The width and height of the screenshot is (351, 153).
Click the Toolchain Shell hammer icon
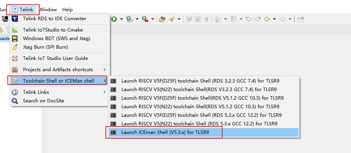(15, 81)
